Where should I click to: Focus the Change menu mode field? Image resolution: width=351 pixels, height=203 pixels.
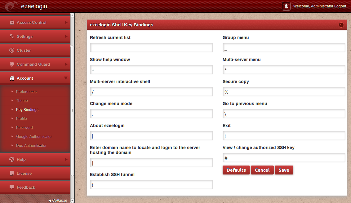[x=151, y=114]
